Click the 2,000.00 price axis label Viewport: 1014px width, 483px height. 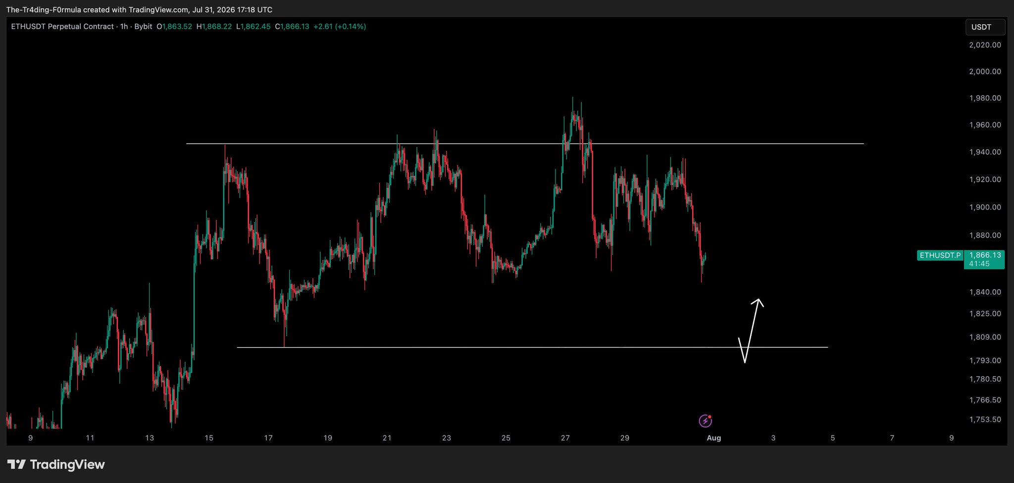tap(985, 72)
